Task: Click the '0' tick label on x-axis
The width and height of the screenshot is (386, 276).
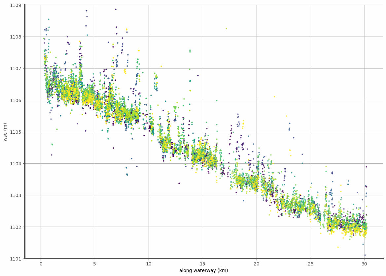Action: click(41, 264)
